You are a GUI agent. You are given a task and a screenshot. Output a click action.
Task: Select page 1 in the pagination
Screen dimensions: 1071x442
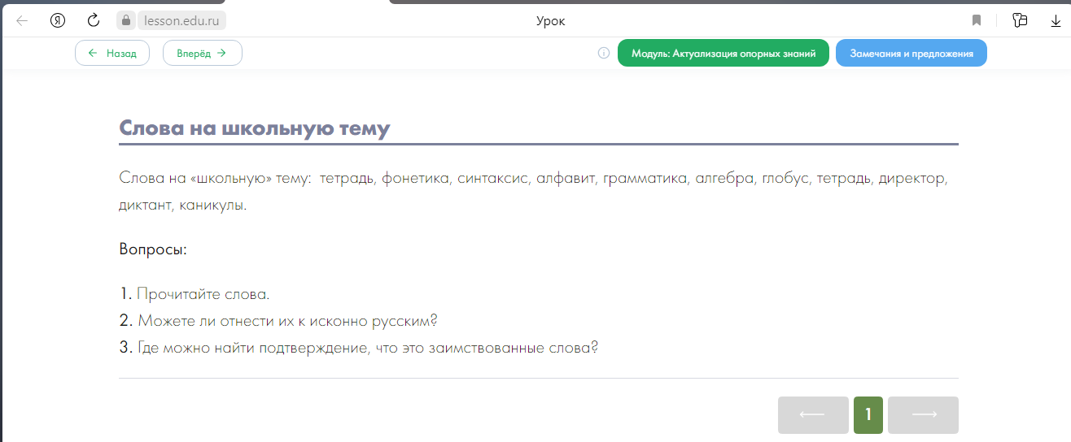point(868,415)
